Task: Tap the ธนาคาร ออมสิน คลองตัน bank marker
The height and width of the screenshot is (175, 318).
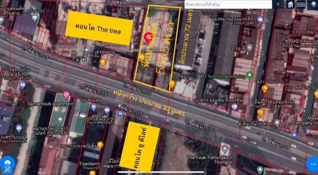Action: (x=235, y=107)
